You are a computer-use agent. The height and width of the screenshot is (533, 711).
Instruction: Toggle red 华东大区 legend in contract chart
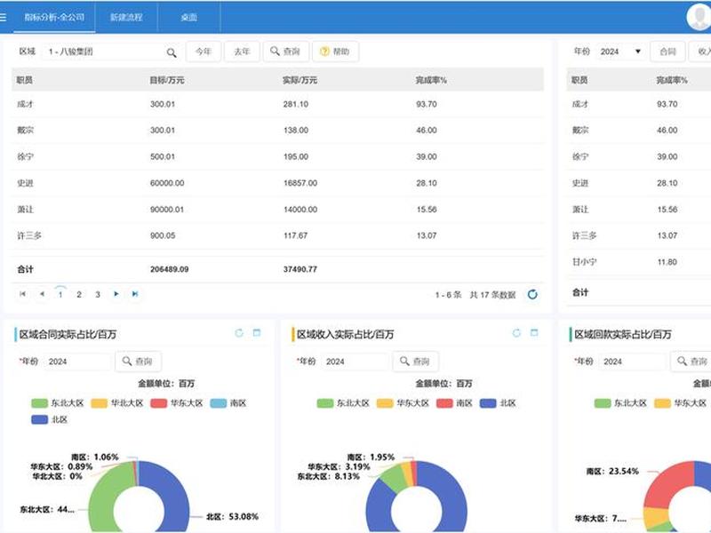(x=177, y=403)
